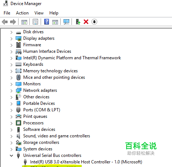The height and width of the screenshot is (167, 172).
Task: Expand the System devices chevron
Action: [x=11, y=149]
